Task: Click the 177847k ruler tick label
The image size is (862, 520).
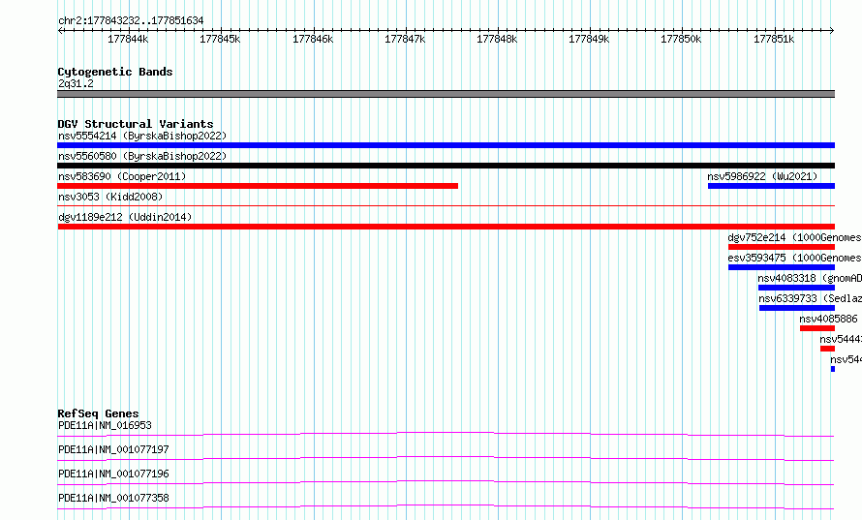Action: coord(405,39)
